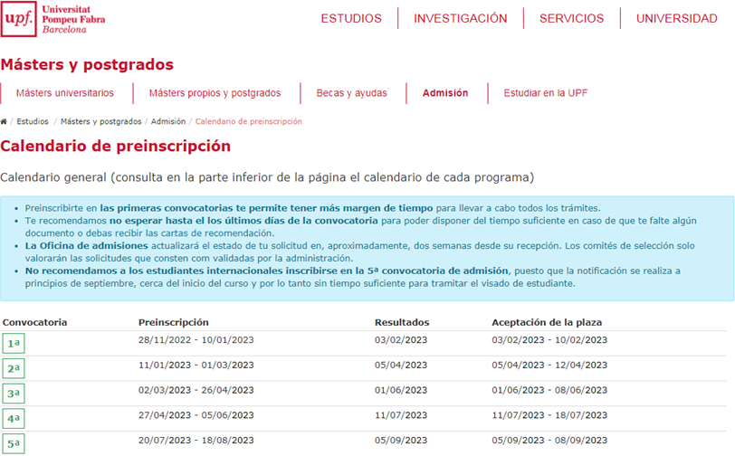The image size is (735, 456).
Task: Select the 4ª convocatoria badge
Action: [13, 419]
